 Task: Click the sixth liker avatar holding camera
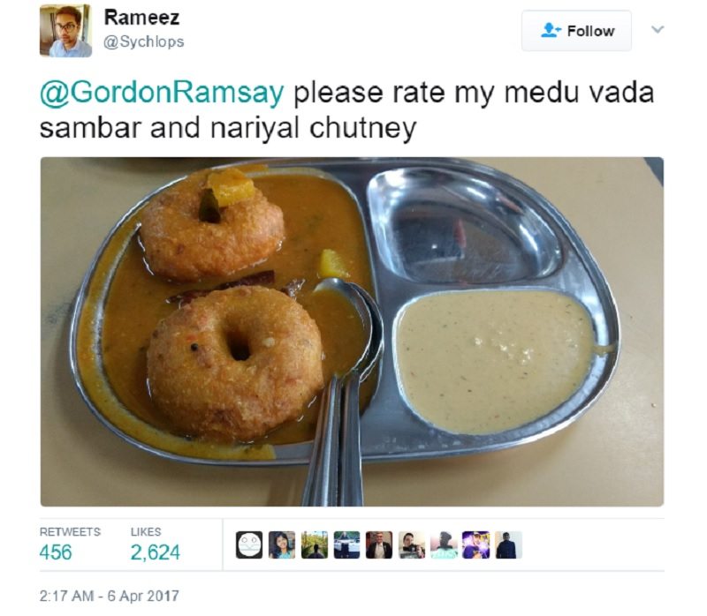click(x=412, y=545)
